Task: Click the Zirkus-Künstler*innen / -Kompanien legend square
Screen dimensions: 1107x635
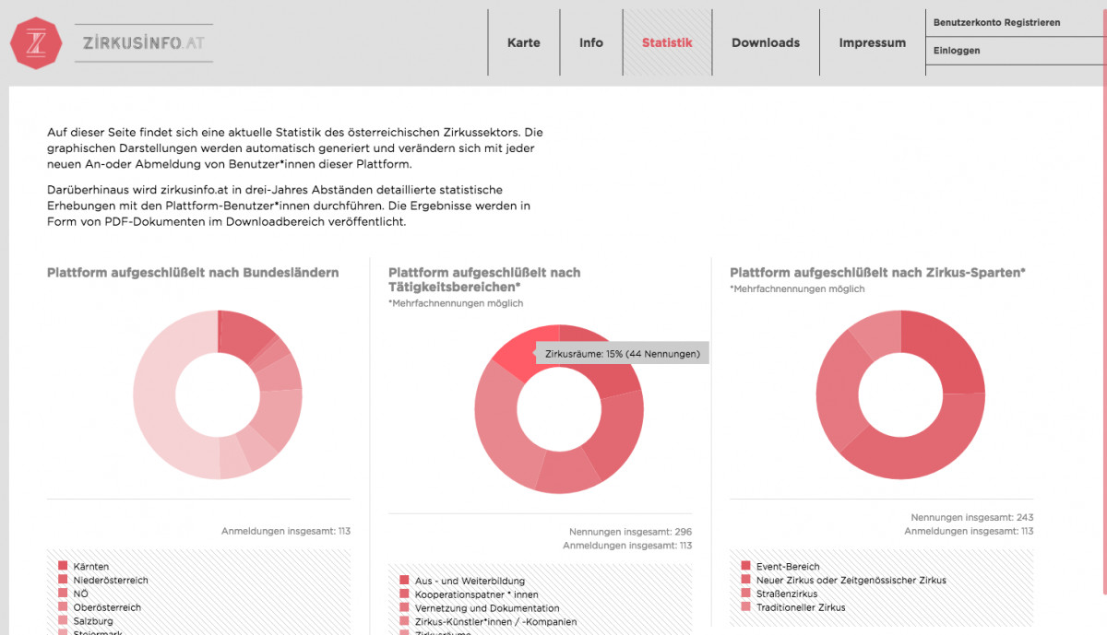Action: coord(404,621)
